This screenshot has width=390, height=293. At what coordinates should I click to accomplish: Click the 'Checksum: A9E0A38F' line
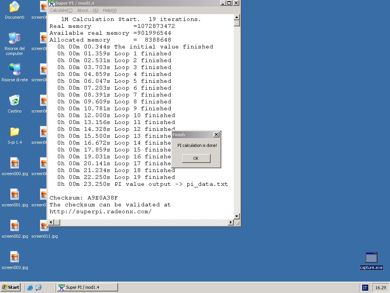tap(83, 198)
